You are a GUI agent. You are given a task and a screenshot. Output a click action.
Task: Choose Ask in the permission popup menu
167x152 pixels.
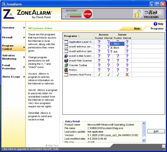point(117,52)
